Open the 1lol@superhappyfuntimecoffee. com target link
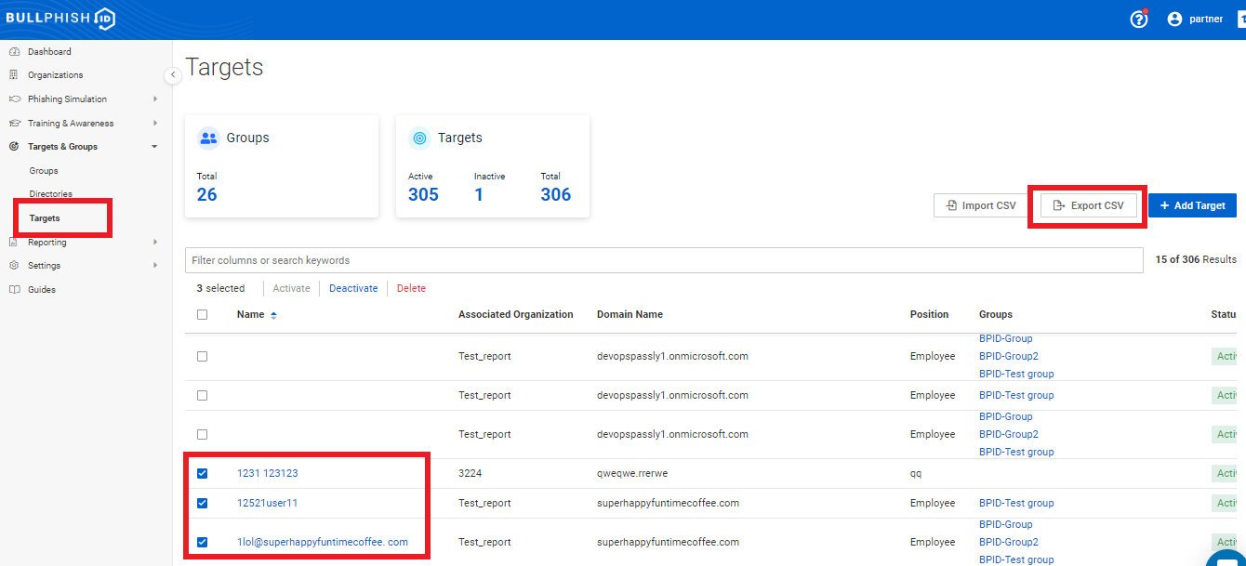The width and height of the screenshot is (1246, 566). (323, 543)
